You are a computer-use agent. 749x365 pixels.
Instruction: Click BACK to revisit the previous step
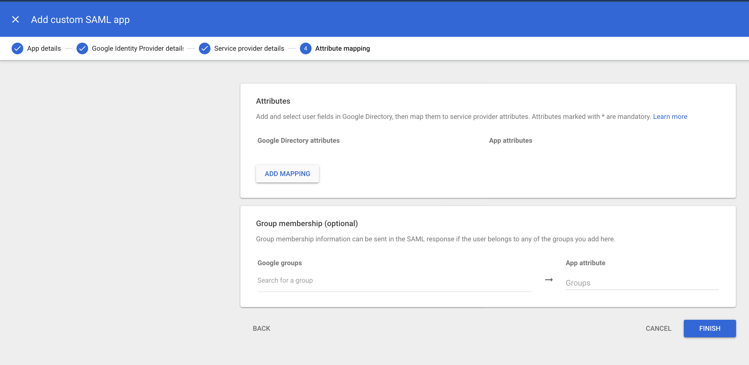[261, 328]
